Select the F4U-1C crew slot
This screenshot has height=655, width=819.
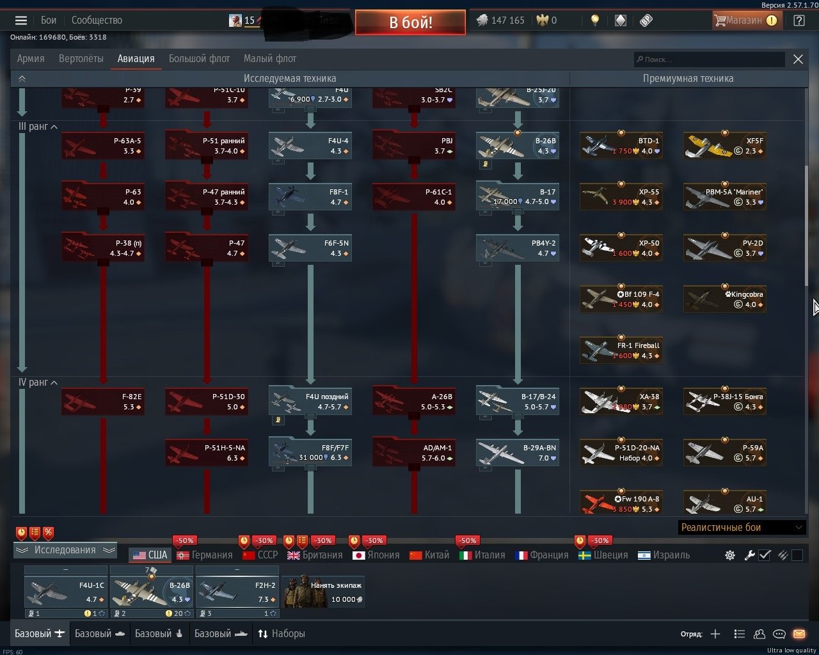click(x=66, y=592)
